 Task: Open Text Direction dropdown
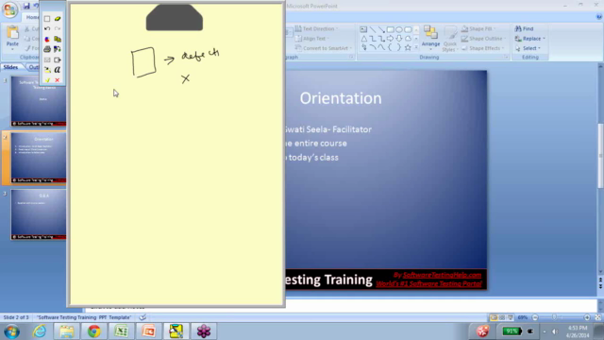click(317, 28)
